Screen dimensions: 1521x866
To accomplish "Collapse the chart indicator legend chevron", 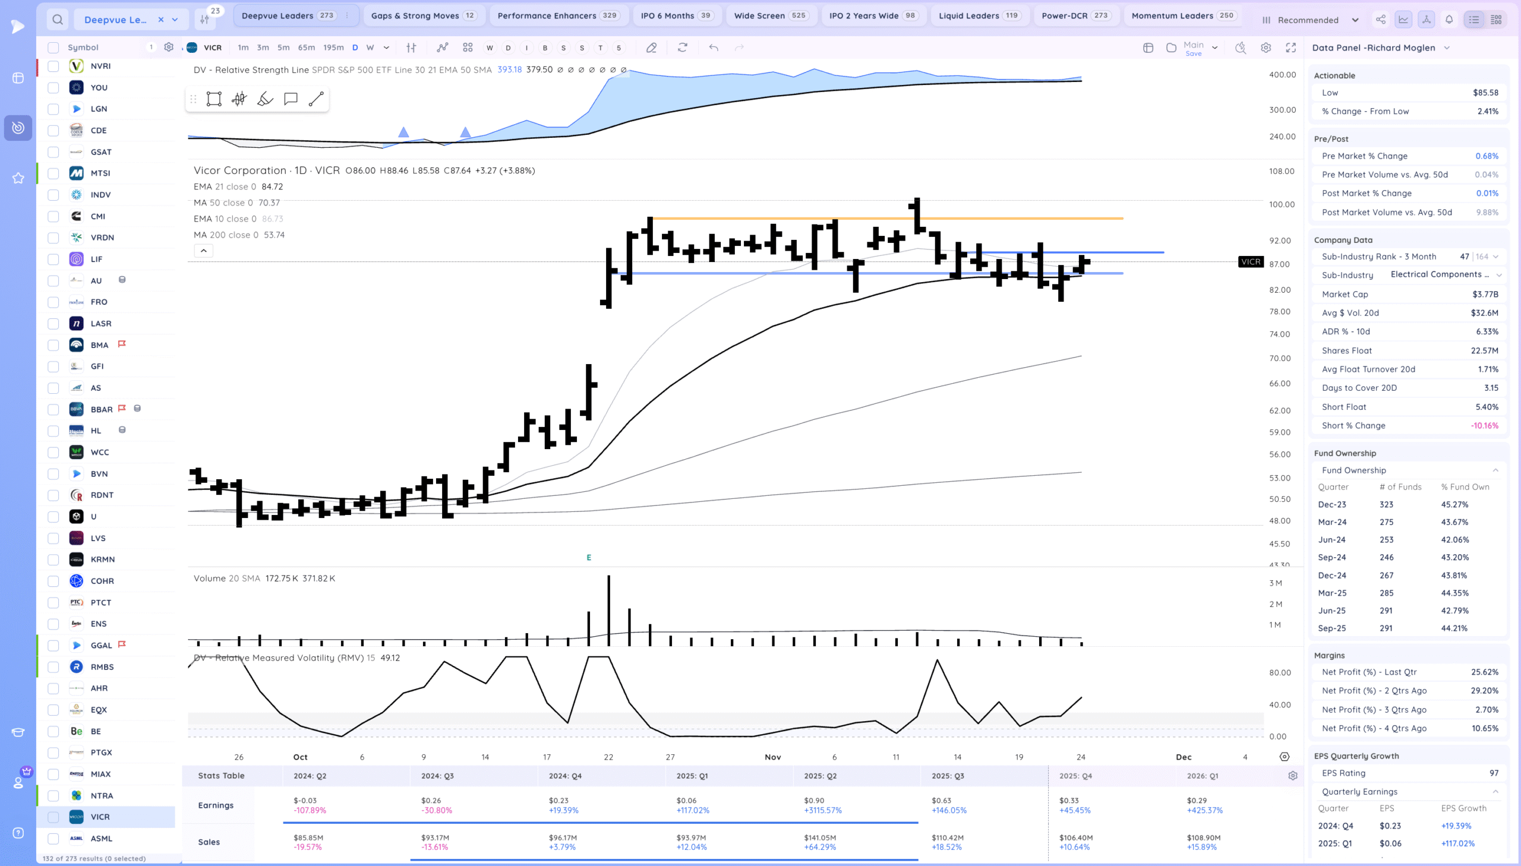I will point(203,251).
